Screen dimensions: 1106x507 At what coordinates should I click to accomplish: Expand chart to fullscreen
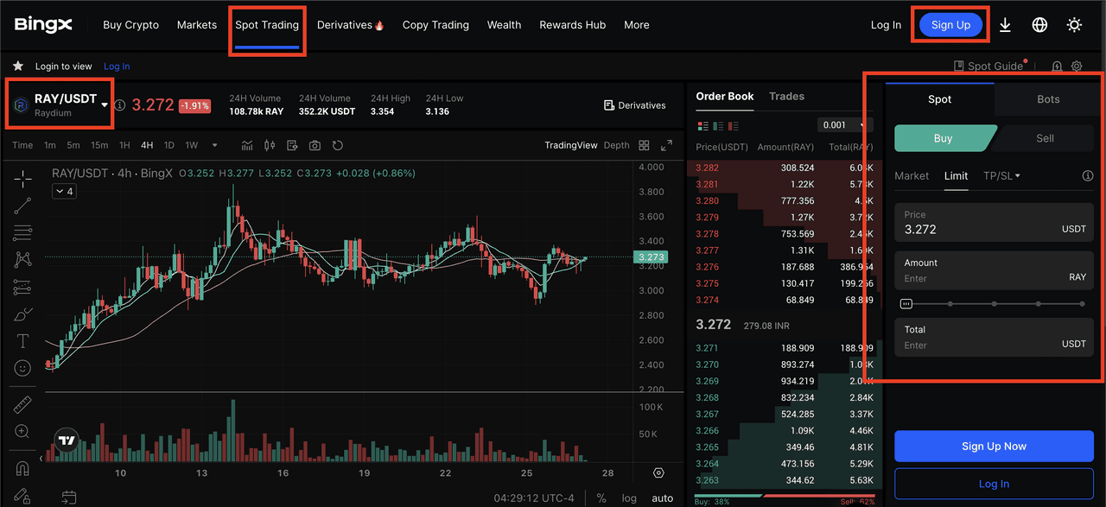pos(666,145)
